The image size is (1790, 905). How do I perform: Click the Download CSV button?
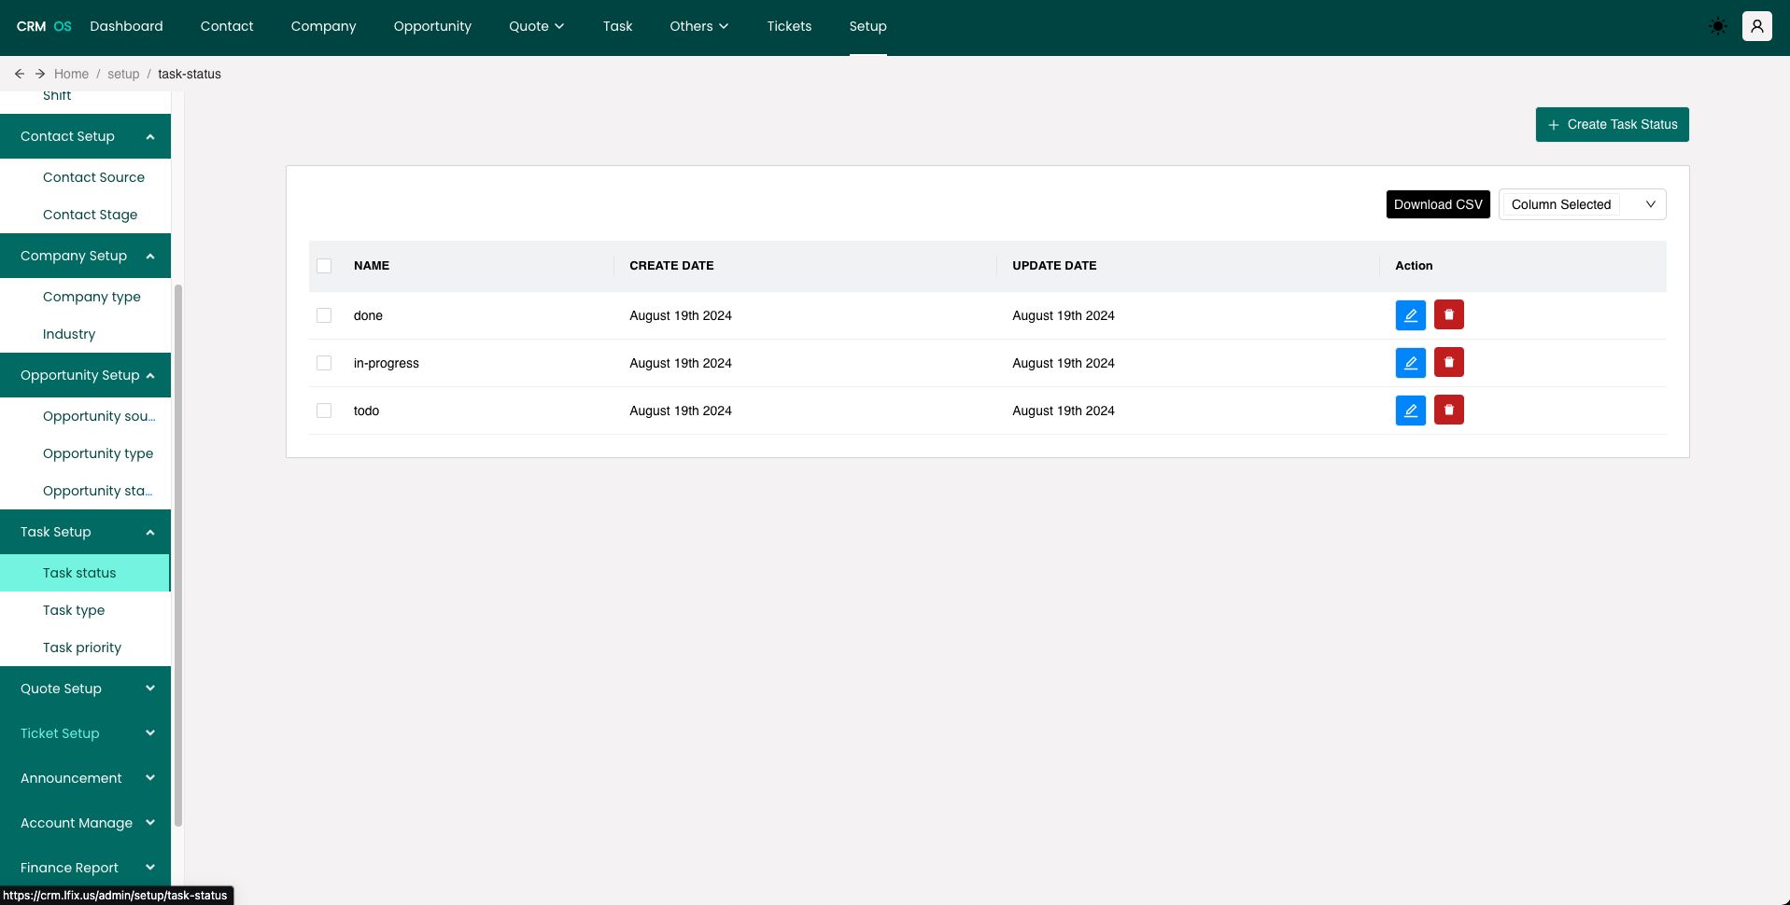pos(1438,204)
